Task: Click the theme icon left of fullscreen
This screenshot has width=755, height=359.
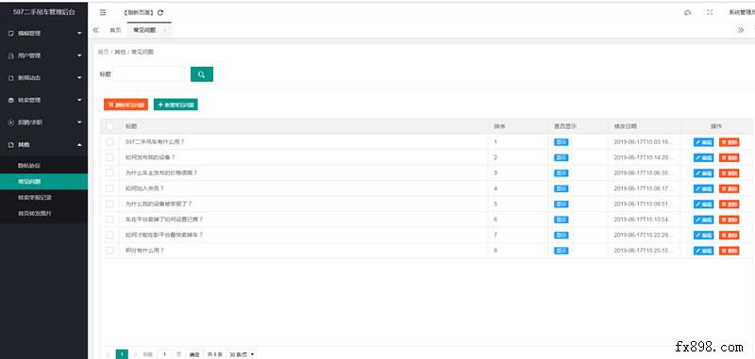Action: tap(688, 12)
